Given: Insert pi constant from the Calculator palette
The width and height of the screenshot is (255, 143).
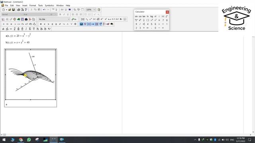Looking at the screenshot, I should click(159, 20).
